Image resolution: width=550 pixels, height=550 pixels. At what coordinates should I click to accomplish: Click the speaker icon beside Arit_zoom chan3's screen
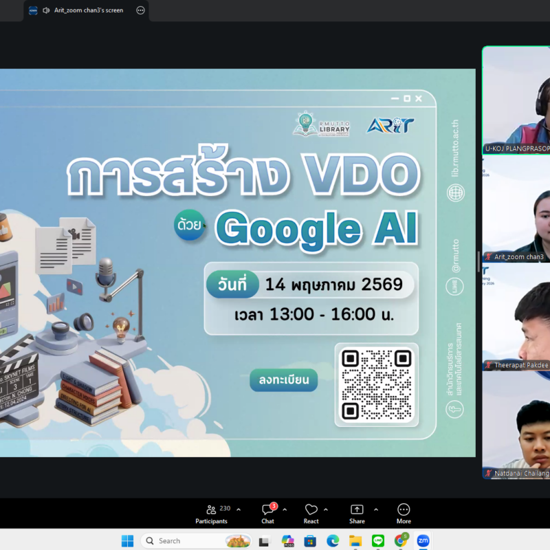tap(46, 10)
